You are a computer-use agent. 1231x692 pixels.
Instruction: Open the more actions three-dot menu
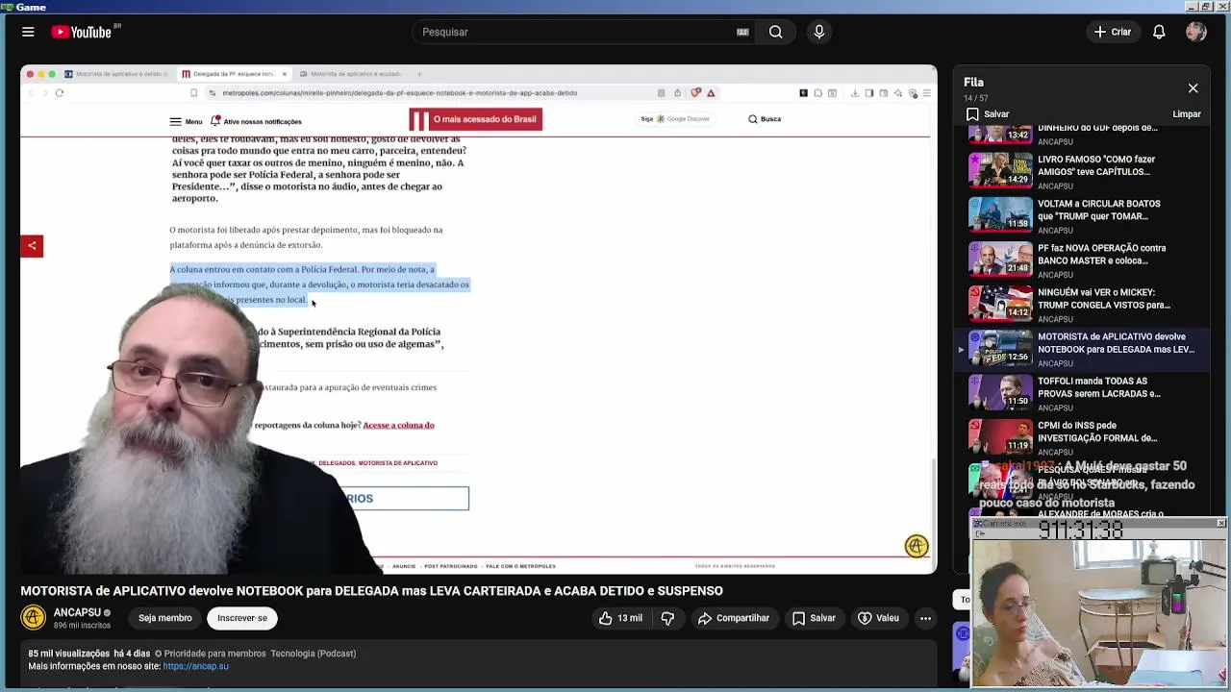click(x=925, y=618)
